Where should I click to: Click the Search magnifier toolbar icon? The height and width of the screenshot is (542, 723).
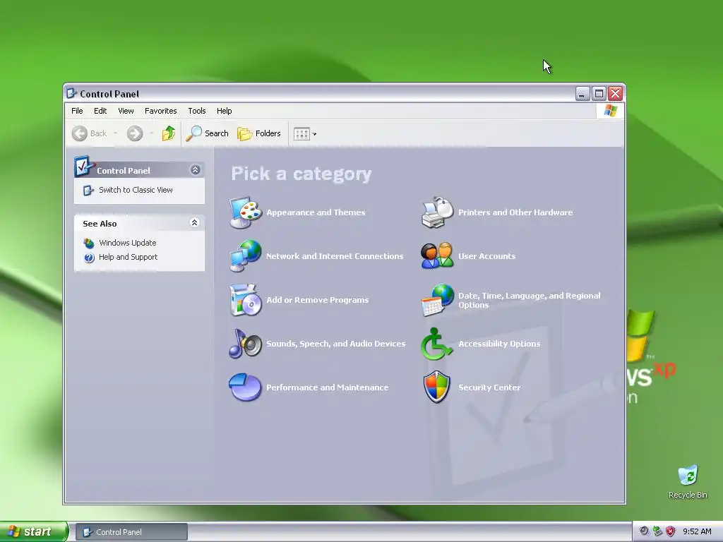(x=193, y=133)
